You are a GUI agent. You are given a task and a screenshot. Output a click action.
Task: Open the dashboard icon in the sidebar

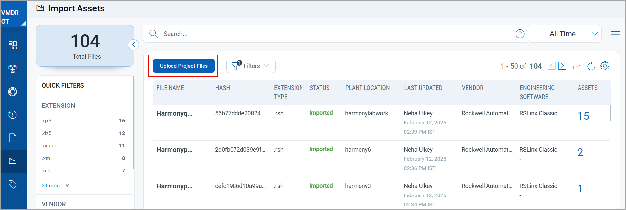click(13, 45)
